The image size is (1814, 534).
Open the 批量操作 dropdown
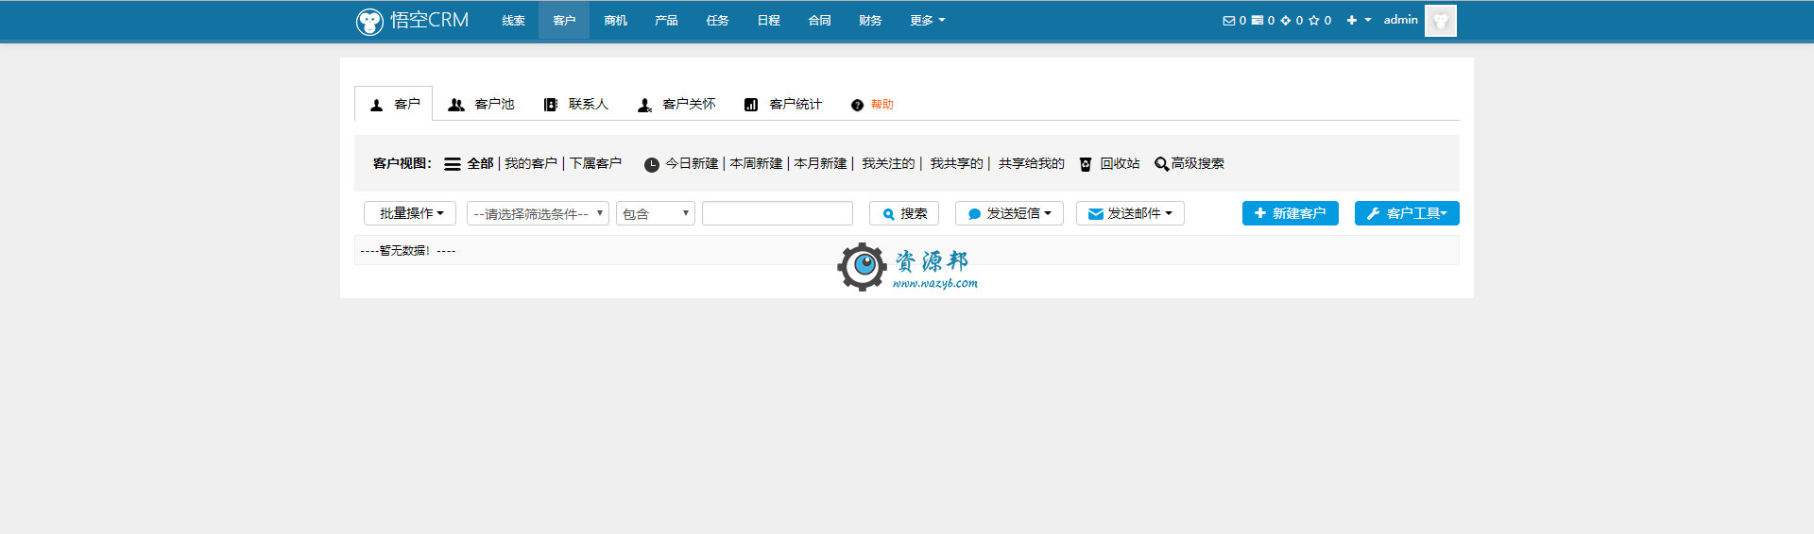410,213
